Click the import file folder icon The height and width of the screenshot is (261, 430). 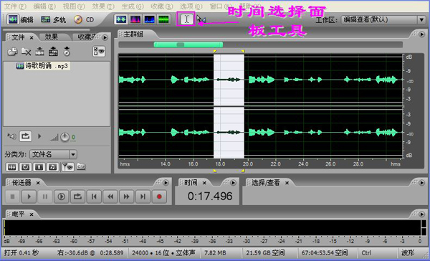[12, 52]
